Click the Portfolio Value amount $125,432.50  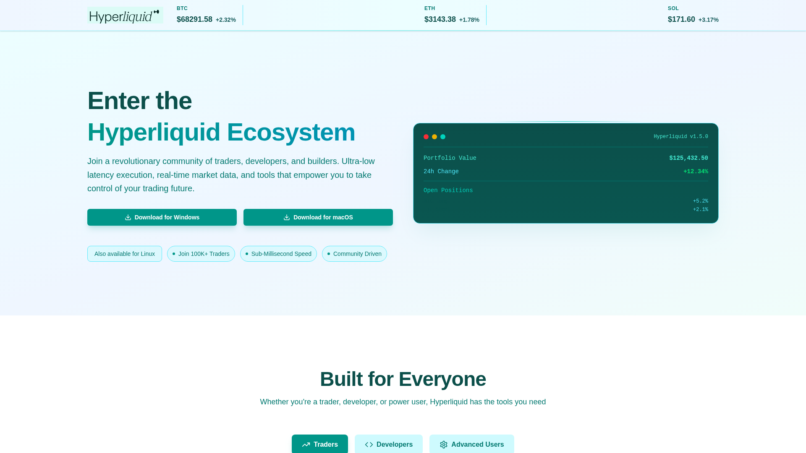click(688, 158)
